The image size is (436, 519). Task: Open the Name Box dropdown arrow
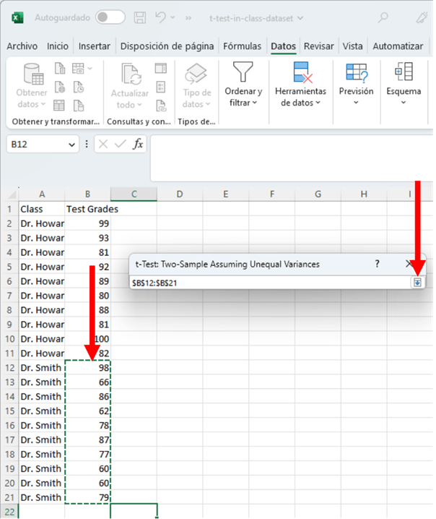pos(71,145)
